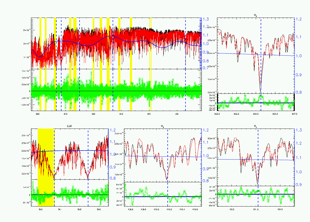Click blue 0.8 axis label in H-delta panel

[206, 181]
